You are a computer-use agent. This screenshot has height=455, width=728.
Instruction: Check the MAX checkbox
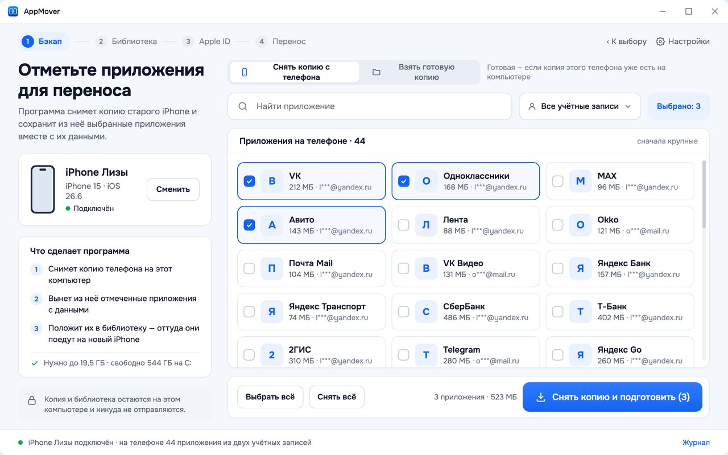pyautogui.click(x=557, y=181)
